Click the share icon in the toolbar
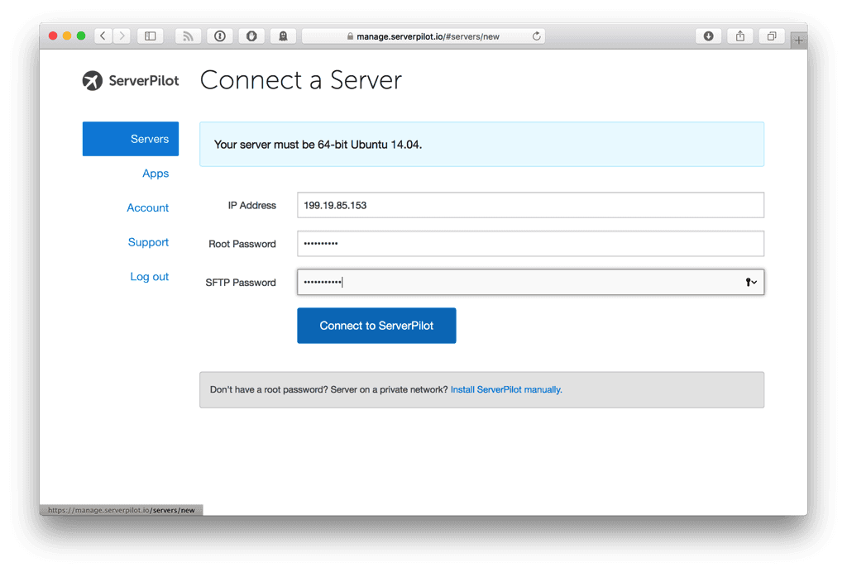This screenshot has height=572, width=847. click(739, 36)
